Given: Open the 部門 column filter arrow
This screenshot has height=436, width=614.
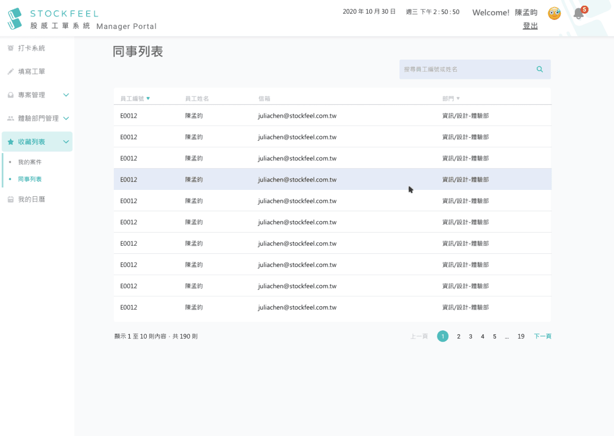Looking at the screenshot, I should coord(458,98).
